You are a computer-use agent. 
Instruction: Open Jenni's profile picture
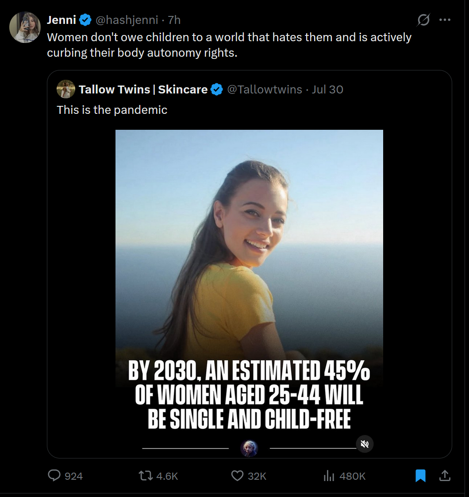pos(25,27)
